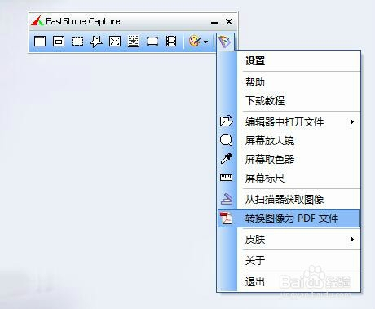Screen dimensions: 375x309
Task: Select 转换图像为 PDF 文件 entry
Action: tap(289, 219)
